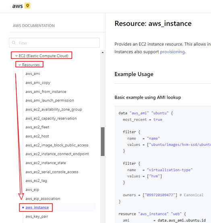
Task: Click the Basic example using AMI lookup heading
Action: 148,97
